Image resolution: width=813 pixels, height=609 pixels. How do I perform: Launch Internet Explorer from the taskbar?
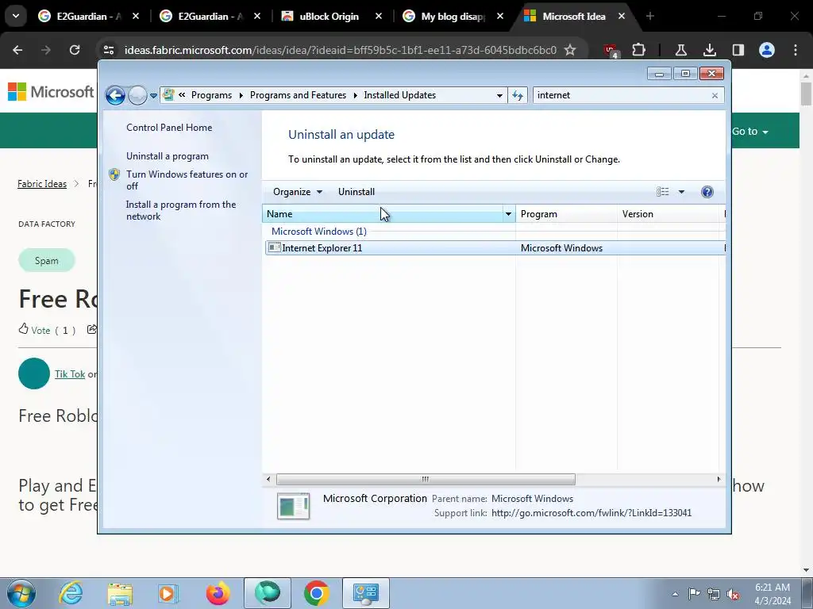71,593
